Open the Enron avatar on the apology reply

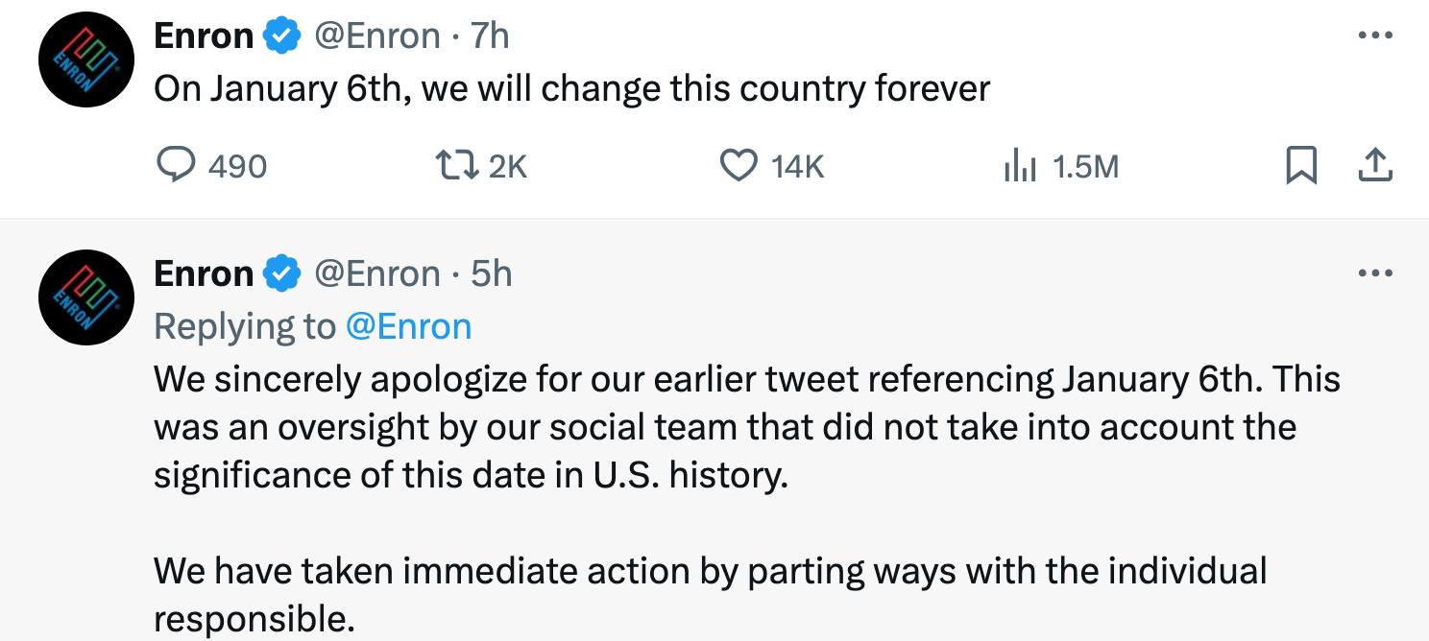click(x=85, y=298)
